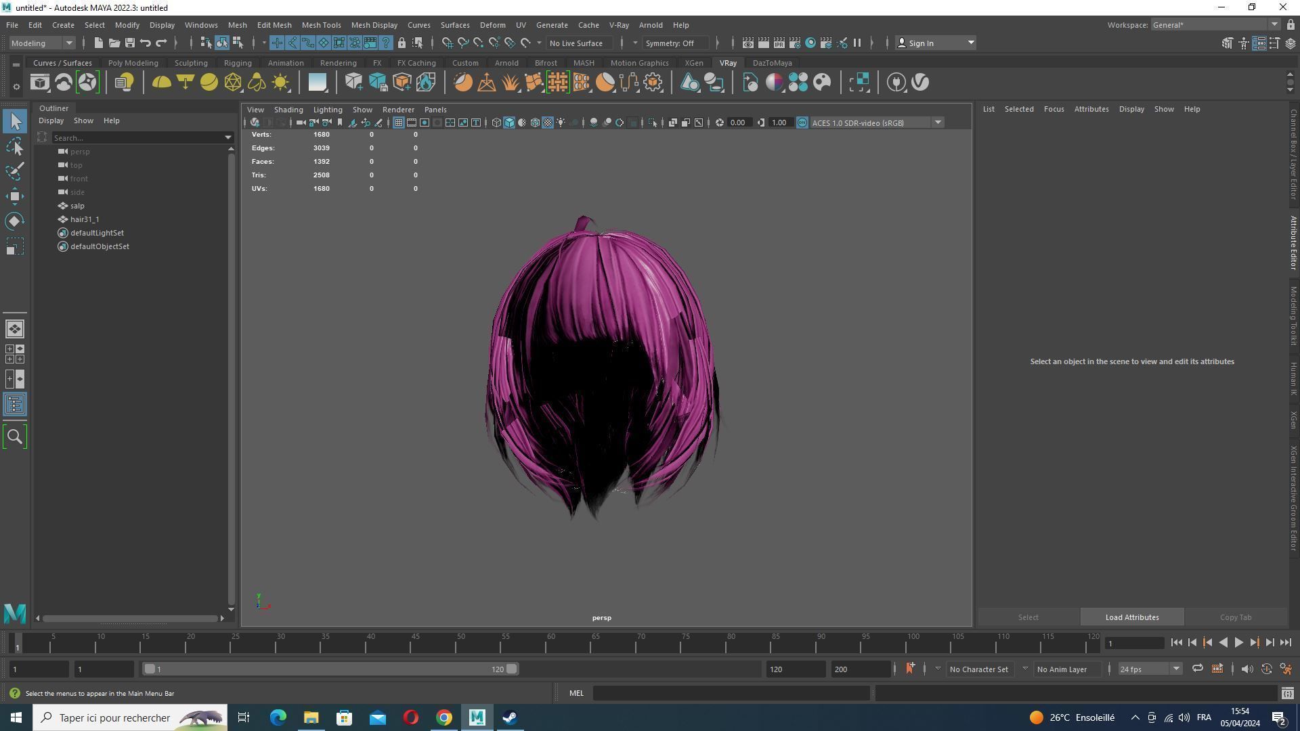Play the animation forwards

(1238, 643)
